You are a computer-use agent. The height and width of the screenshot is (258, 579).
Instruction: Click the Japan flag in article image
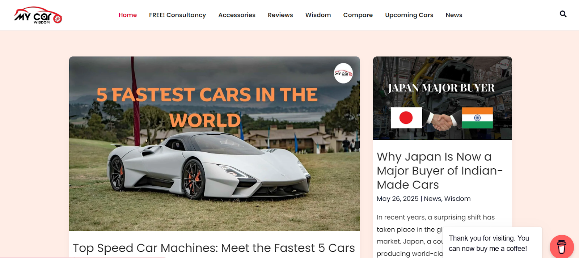coord(406,118)
